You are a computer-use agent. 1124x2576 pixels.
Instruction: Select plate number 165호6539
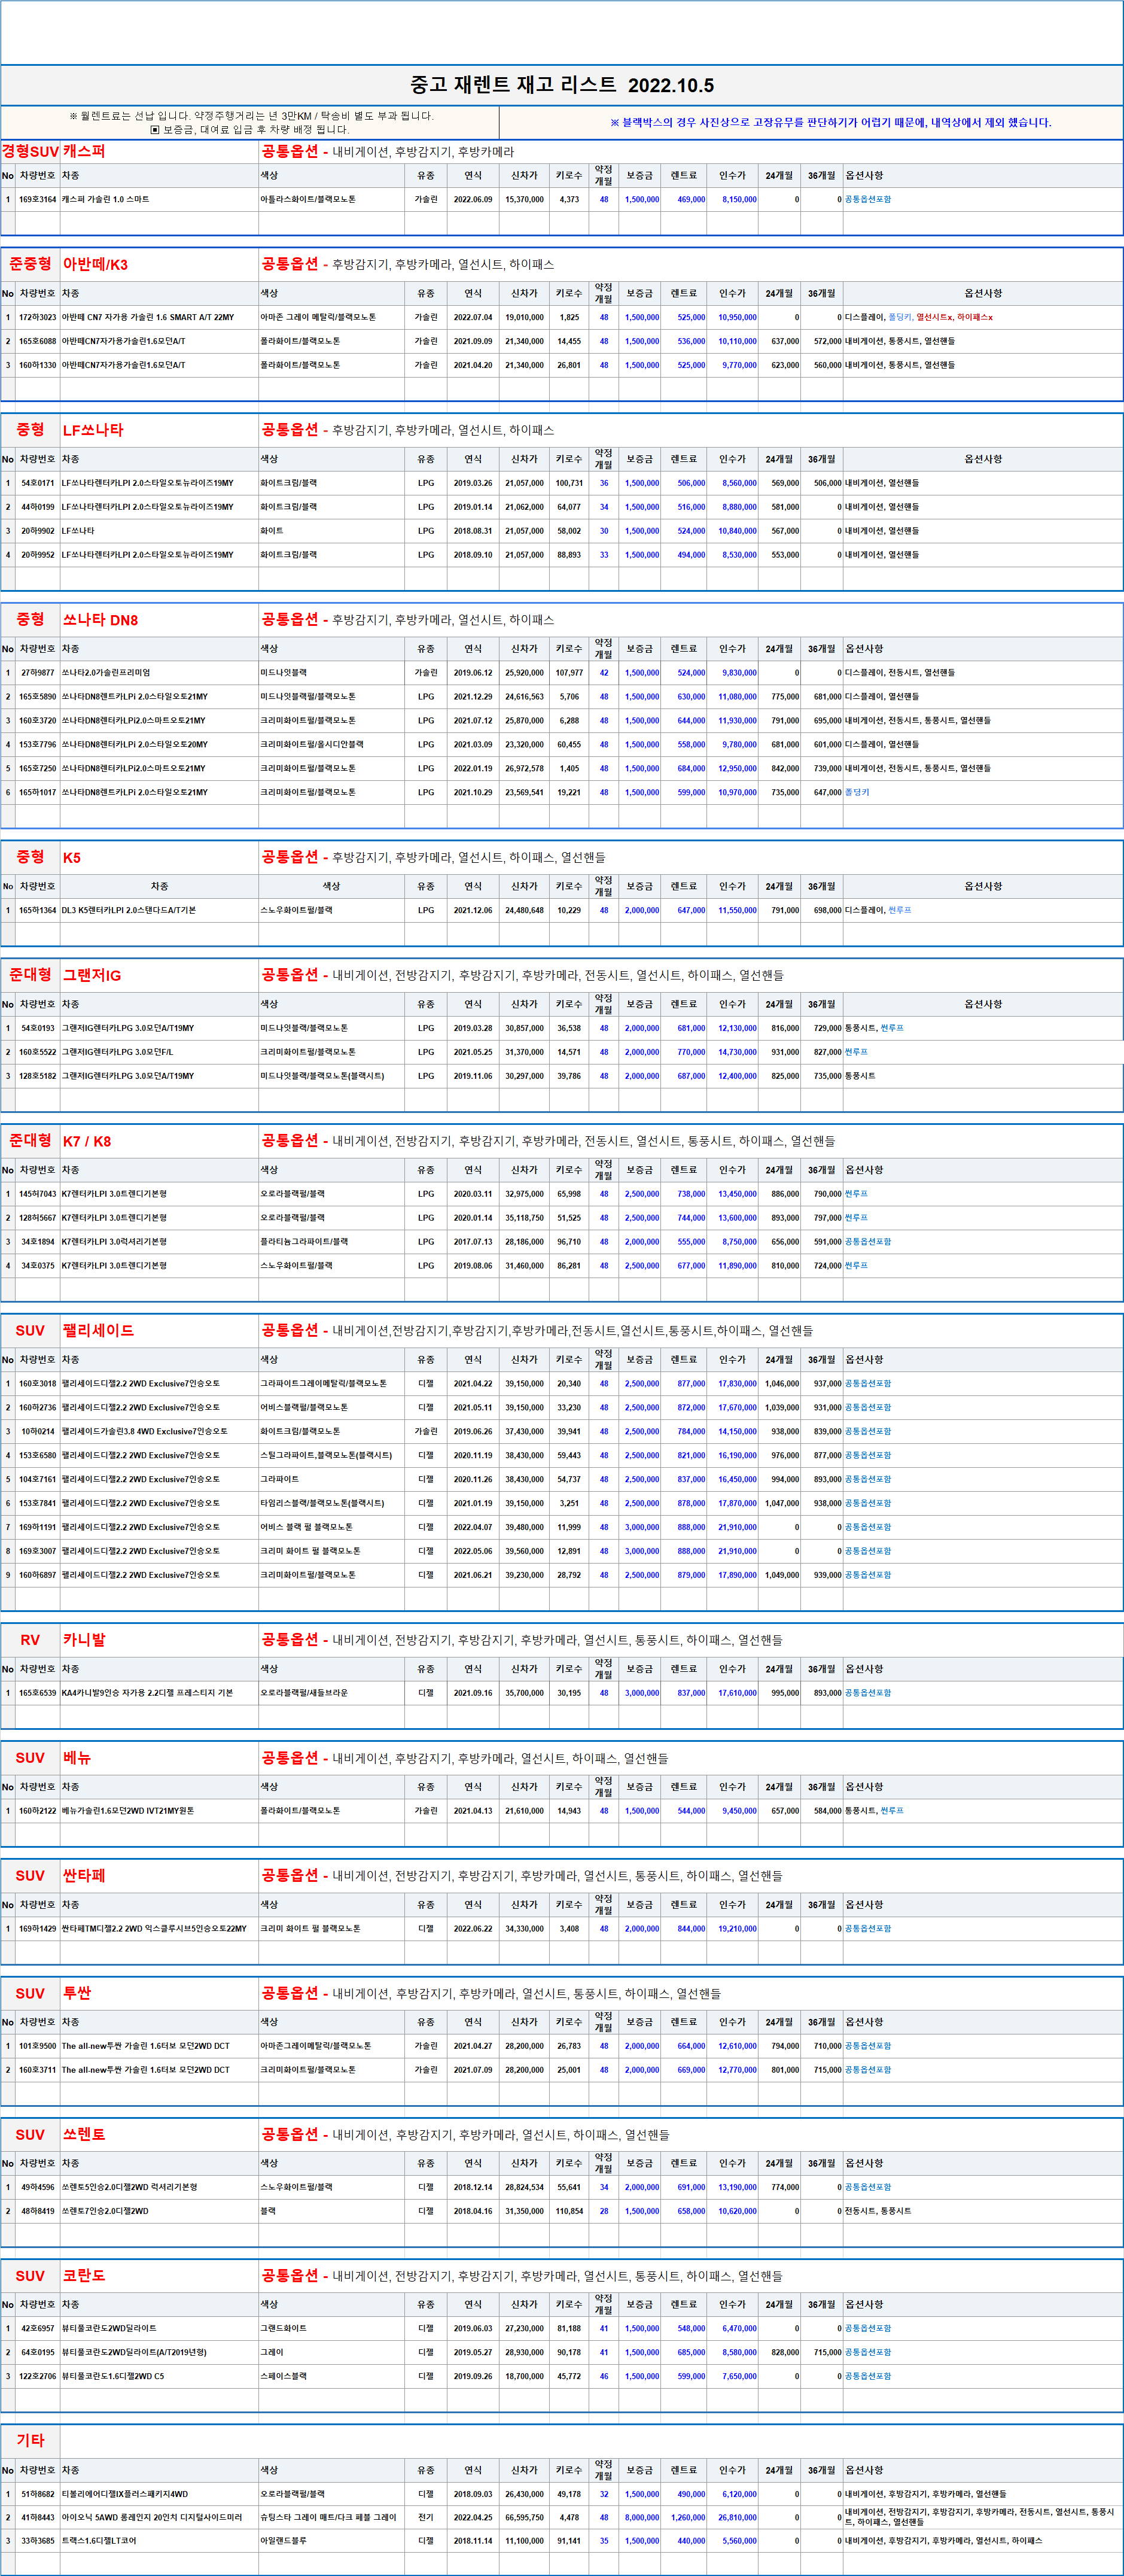[37, 1694]
